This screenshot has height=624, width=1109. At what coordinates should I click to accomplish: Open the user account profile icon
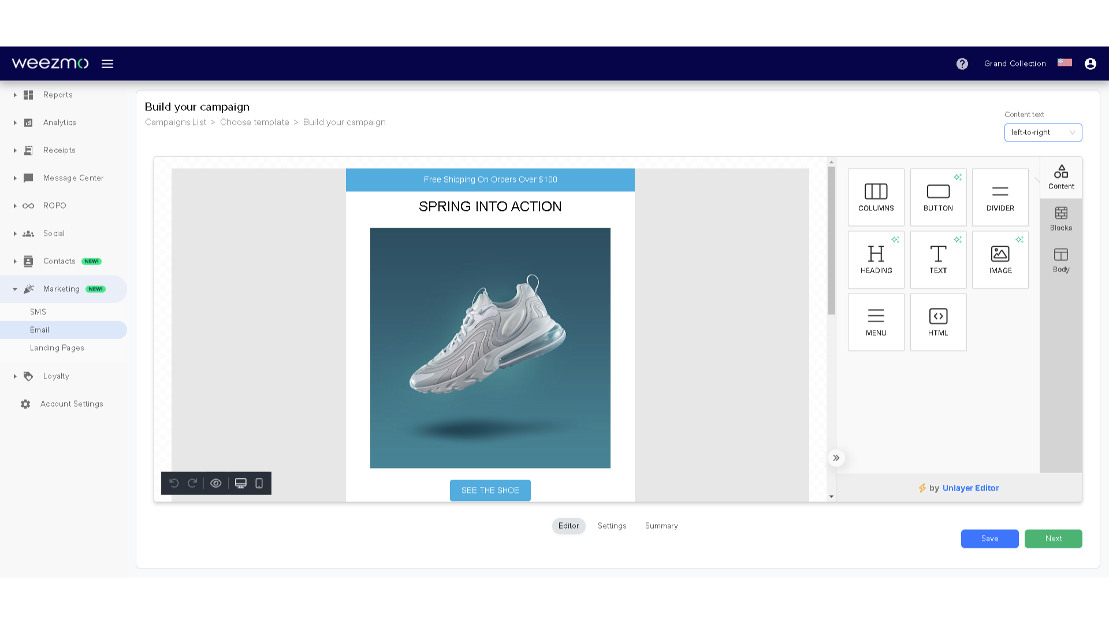pyautogui.click(x=1090, y=64)
